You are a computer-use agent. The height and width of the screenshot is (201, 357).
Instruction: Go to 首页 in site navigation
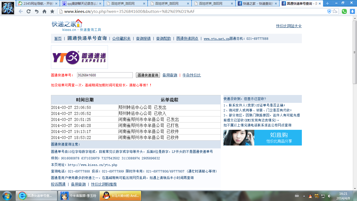click(58, 38)
